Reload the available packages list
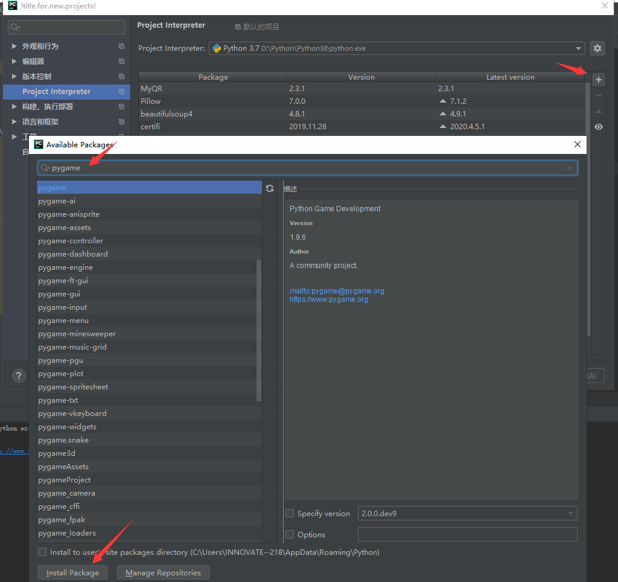Screen dimensions: 618x582 point(270,188)
